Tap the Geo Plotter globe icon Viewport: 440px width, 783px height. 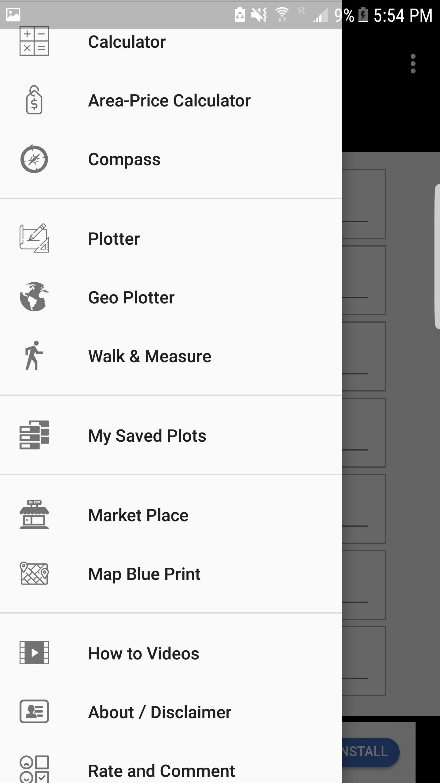[x=34, y=297]
